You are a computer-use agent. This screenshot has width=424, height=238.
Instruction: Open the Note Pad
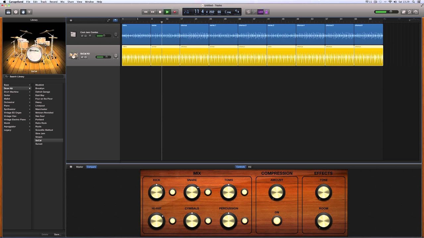coord(404,12)
